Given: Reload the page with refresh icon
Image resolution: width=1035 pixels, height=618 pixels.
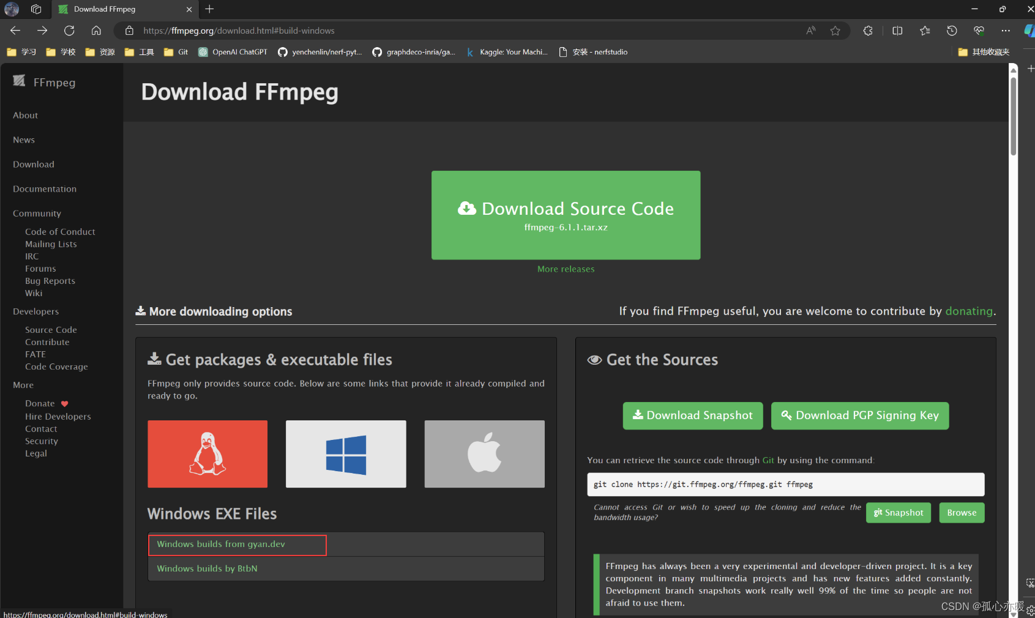Looking at the screenshot, I should [69, 31].
